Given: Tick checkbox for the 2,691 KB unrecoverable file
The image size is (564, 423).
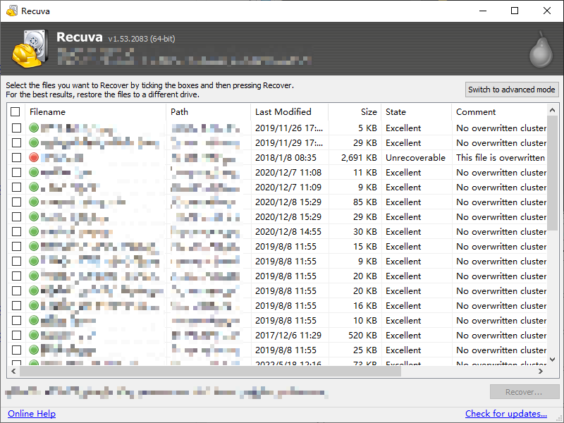Looking at the screenshot, I should (16, 158).
